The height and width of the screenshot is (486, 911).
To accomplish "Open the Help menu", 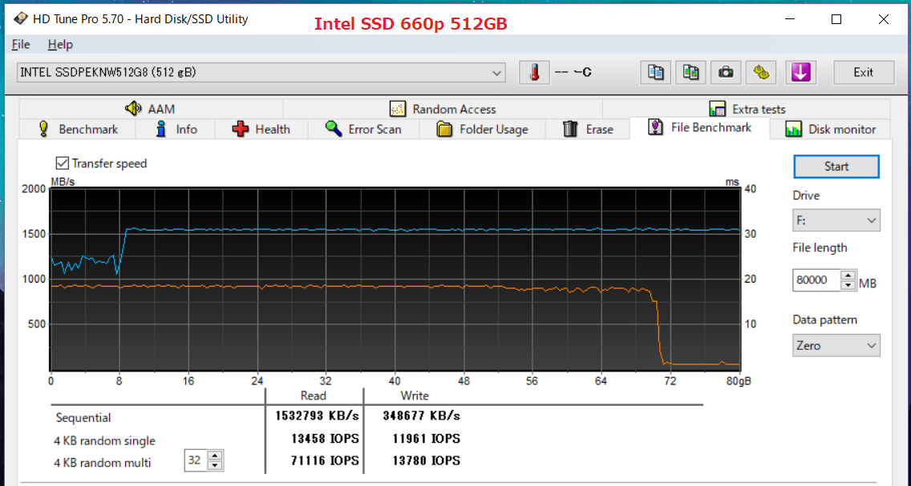I will click(x=60, y=44).
